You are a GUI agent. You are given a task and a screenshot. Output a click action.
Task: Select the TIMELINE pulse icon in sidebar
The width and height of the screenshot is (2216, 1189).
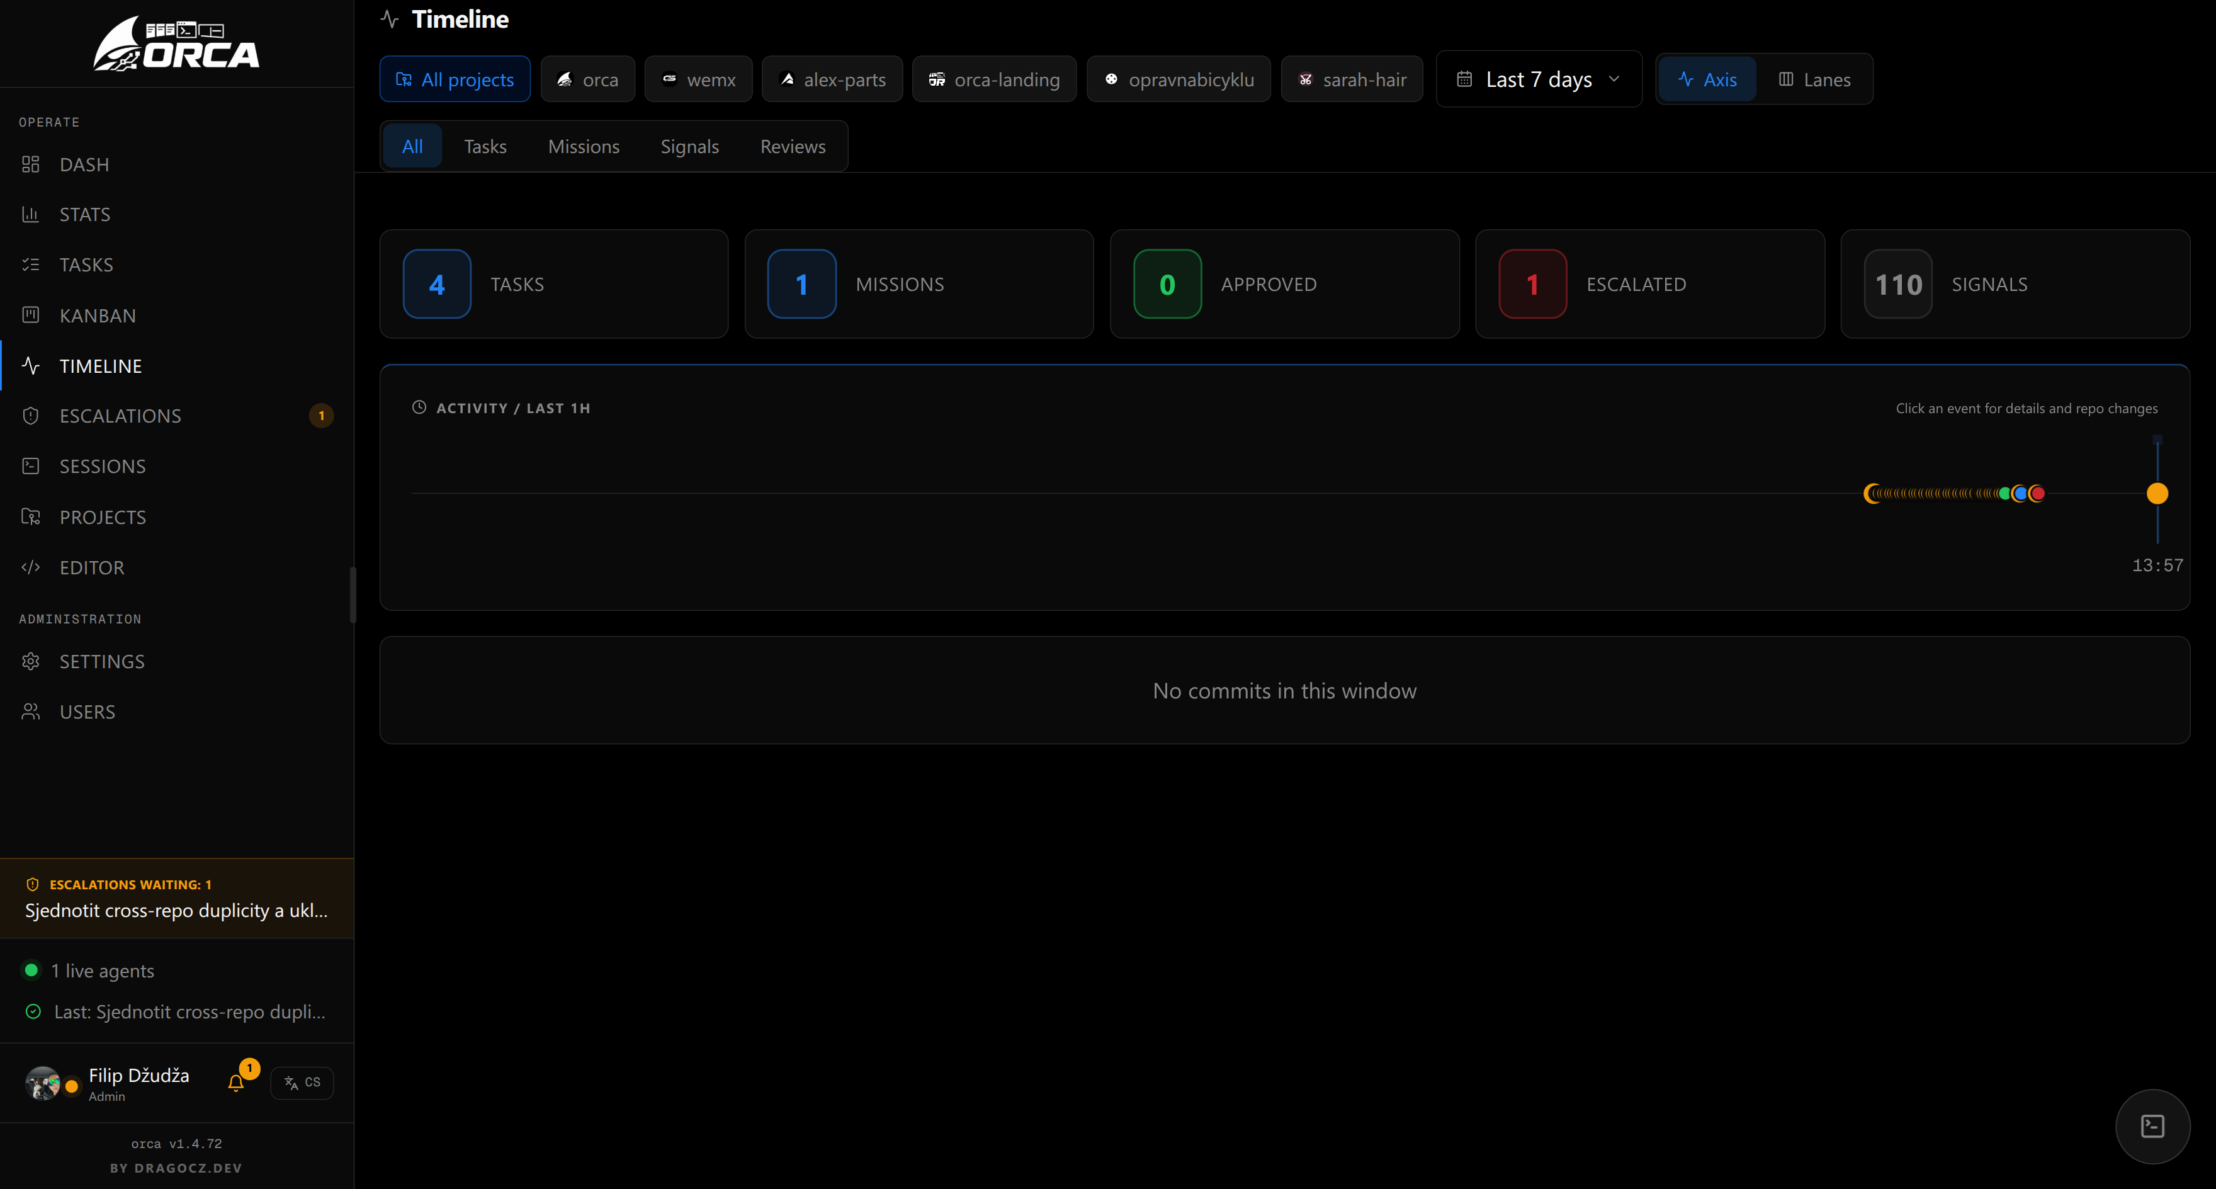[x=31, y=366]
